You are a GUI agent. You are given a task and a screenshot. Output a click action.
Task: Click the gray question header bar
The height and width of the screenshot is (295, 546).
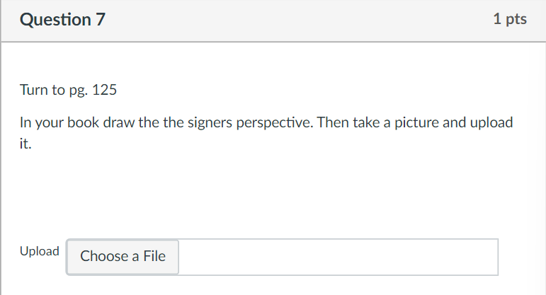tap(283, 20)
